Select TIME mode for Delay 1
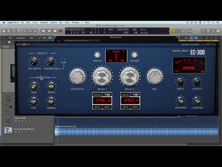 pos(107,95)
